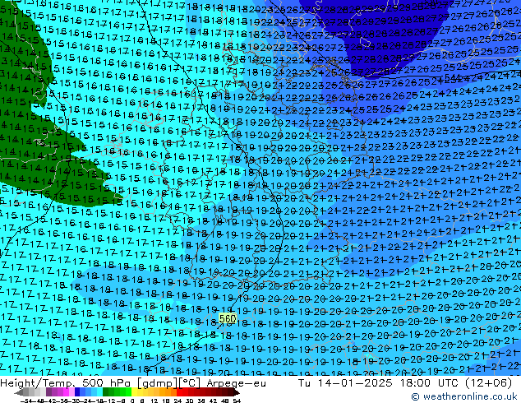Click the (12+06) forecast run label
The height and width of the screenshot is (403, 521).
click(489, 383)
